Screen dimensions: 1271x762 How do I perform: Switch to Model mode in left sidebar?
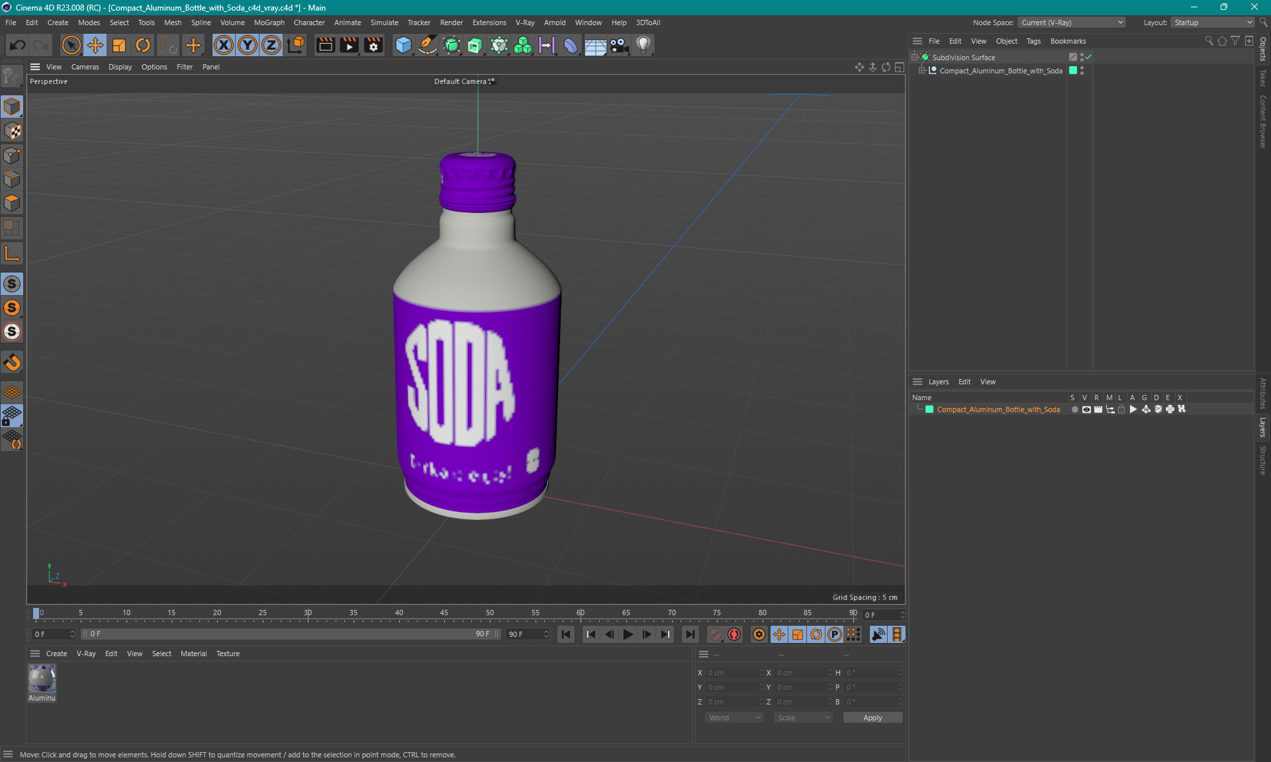12,106
